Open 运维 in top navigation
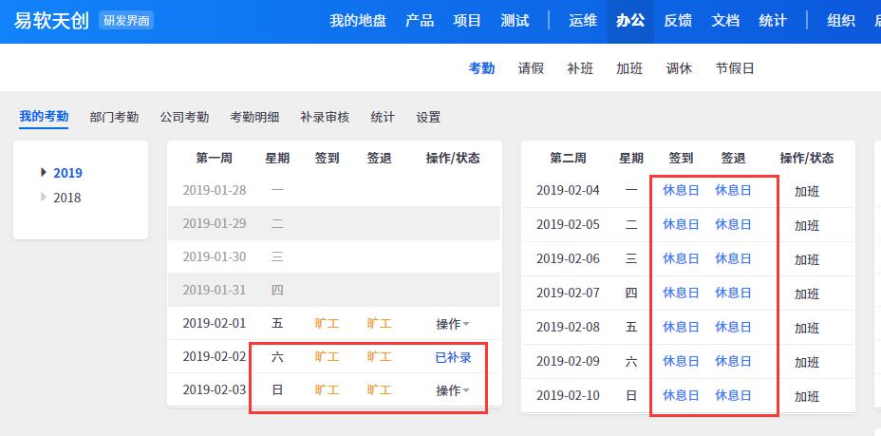The height and width of the screenshot is (436, 881). [583, 21]
